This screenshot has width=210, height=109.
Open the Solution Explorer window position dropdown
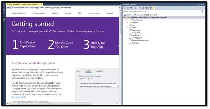[x=199, y=4]
